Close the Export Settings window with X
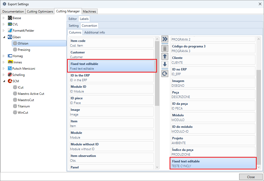The height and width of the screenshot is (181, 264). point(260,4)
